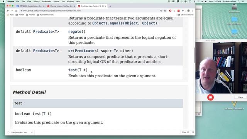247x139 pixels.
Task: Open the Finance bookmarks folder
Action: pyautogui.click(x=30, y=15)
